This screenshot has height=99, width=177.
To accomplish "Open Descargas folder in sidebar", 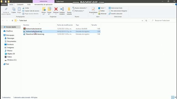I will 11,38.
